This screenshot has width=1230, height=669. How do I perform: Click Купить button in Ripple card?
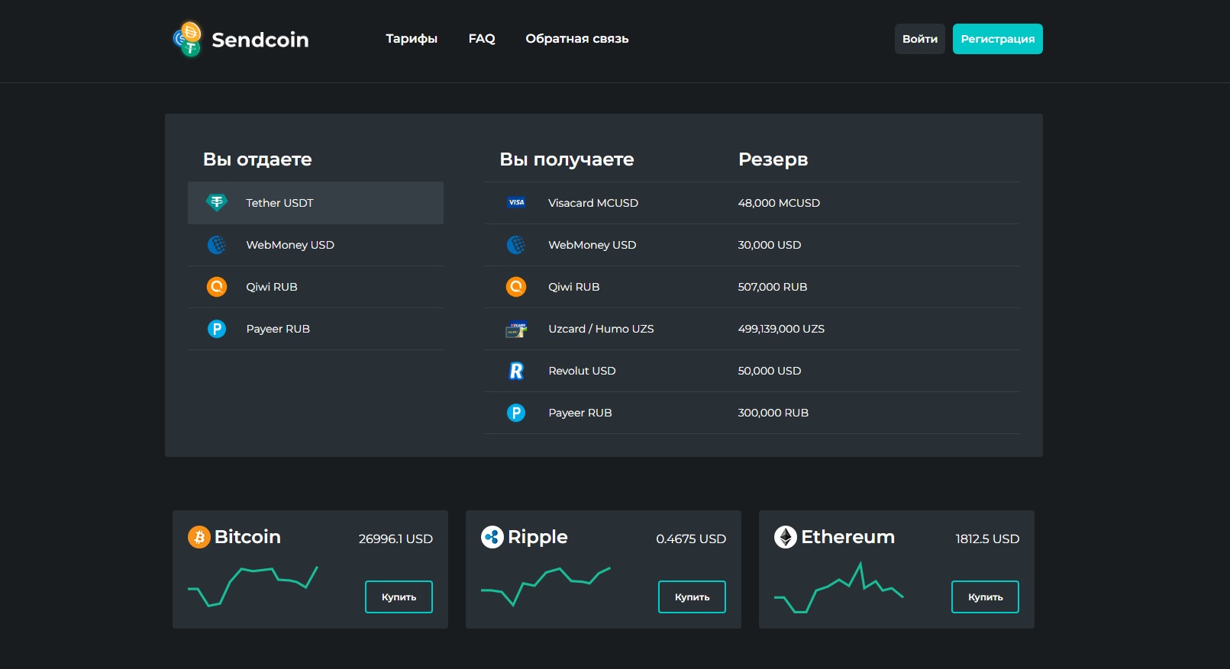692,597
